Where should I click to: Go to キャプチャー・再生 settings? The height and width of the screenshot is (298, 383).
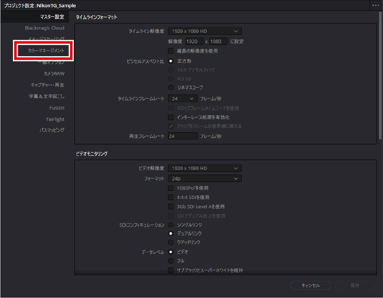[x=47, y=85]
